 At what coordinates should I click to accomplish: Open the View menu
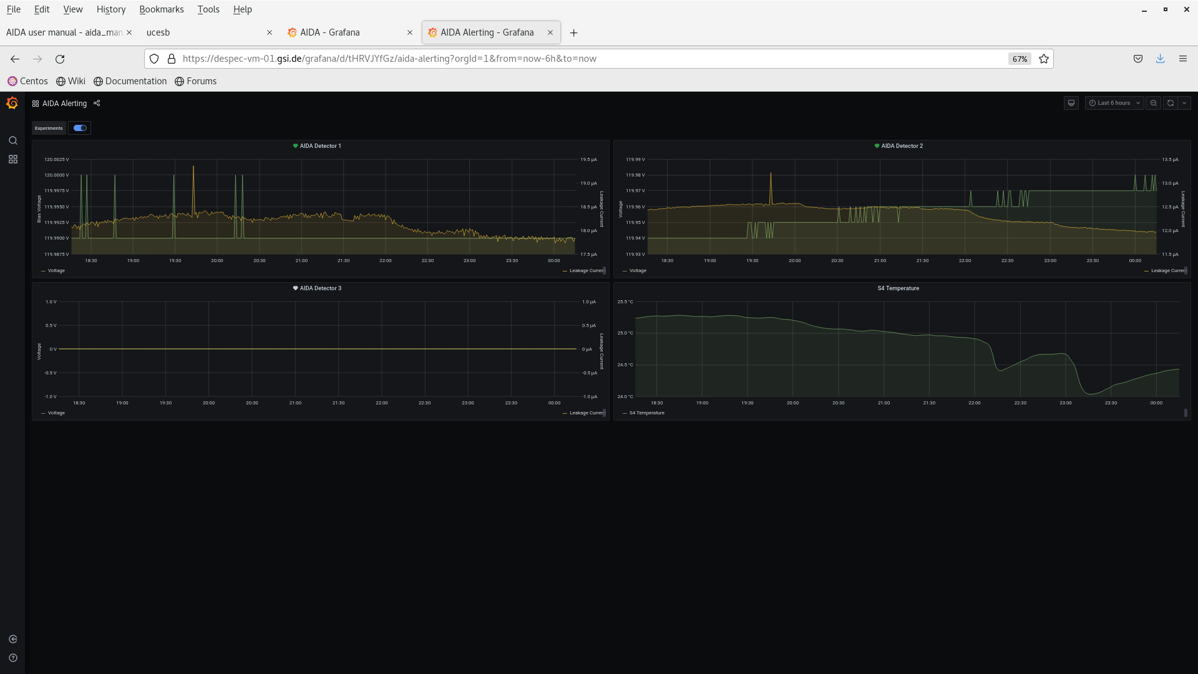72,9
